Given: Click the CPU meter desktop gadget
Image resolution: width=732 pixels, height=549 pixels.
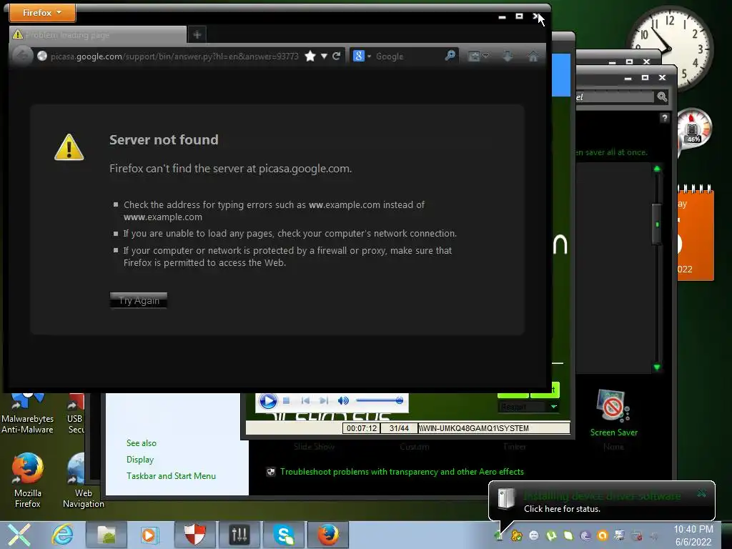Looking at the screenshot, I should pos(693,129).
